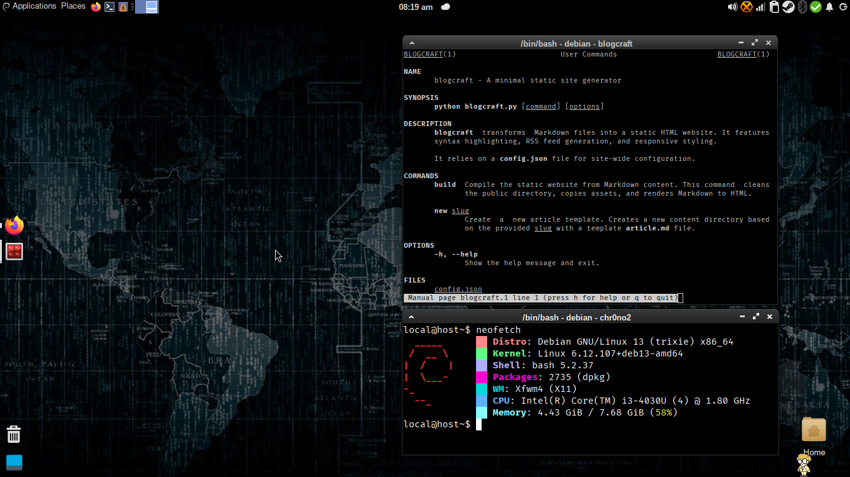The width and height of the screenshot is (850, 477).
Task: Click the DESCRIPTION section heading
Action: [x=427, y=124]
